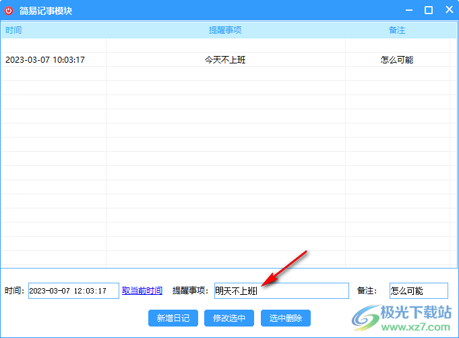Click the 备注: label beside the note input

(367, 291)
